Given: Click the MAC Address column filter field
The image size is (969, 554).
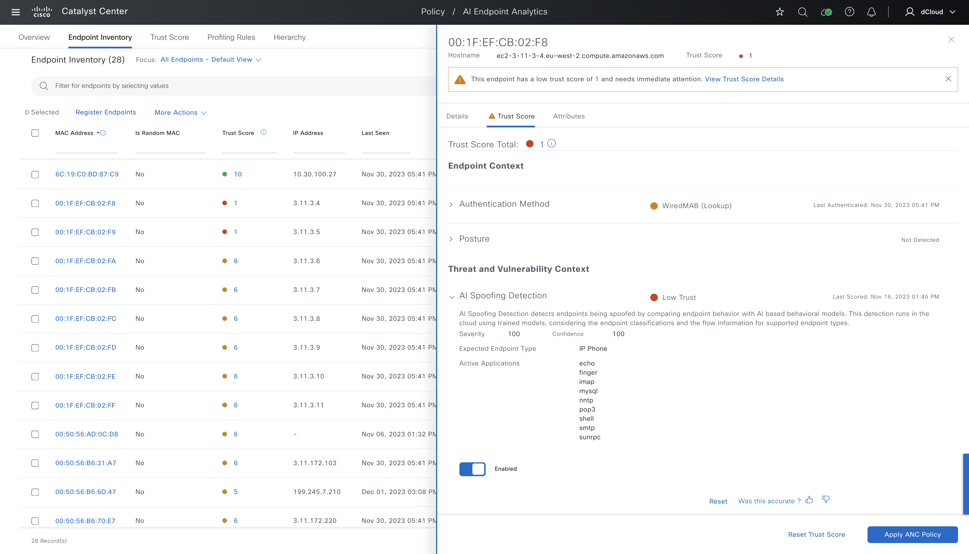Looking at the screenshot, I should pos(87,147).
